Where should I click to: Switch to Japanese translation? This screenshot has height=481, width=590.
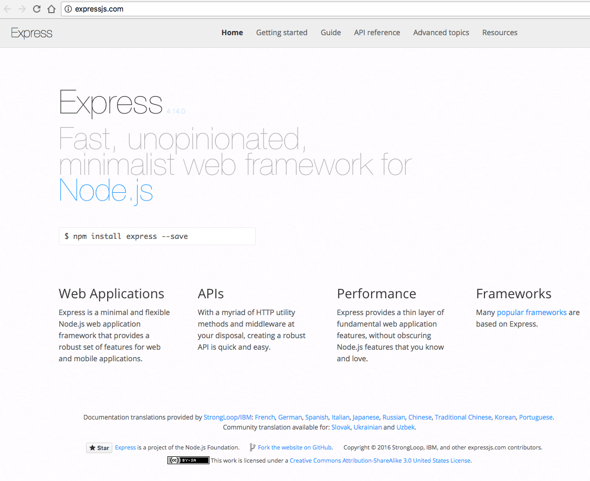tap(366, 417)
